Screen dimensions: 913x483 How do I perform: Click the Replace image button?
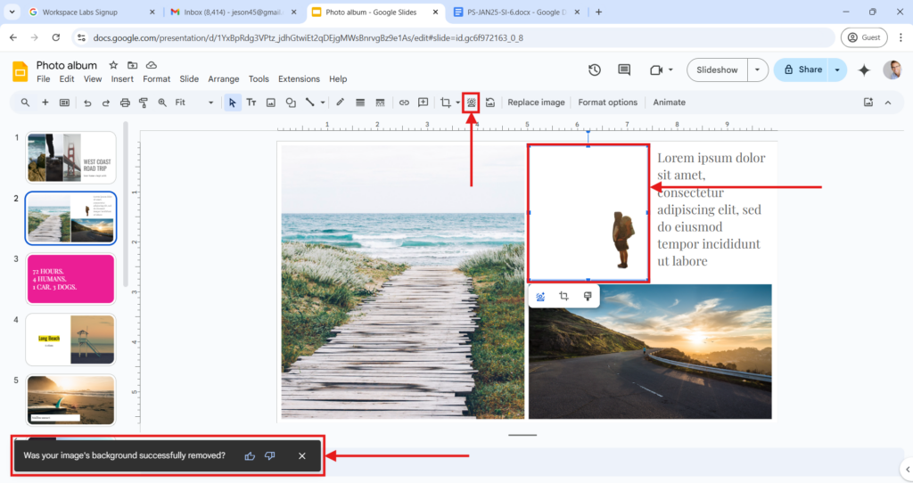coord(536,102)
